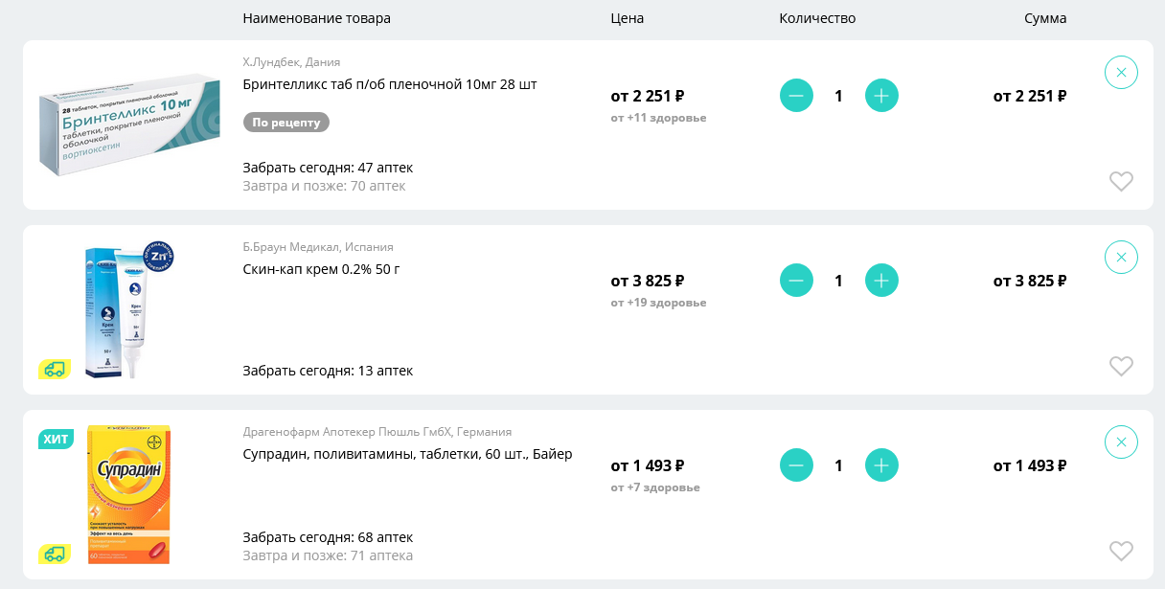Viewport: 1165px width, 589px height.
Task: Increase Скин-кап крем quantity
Action: pos(881,281)
